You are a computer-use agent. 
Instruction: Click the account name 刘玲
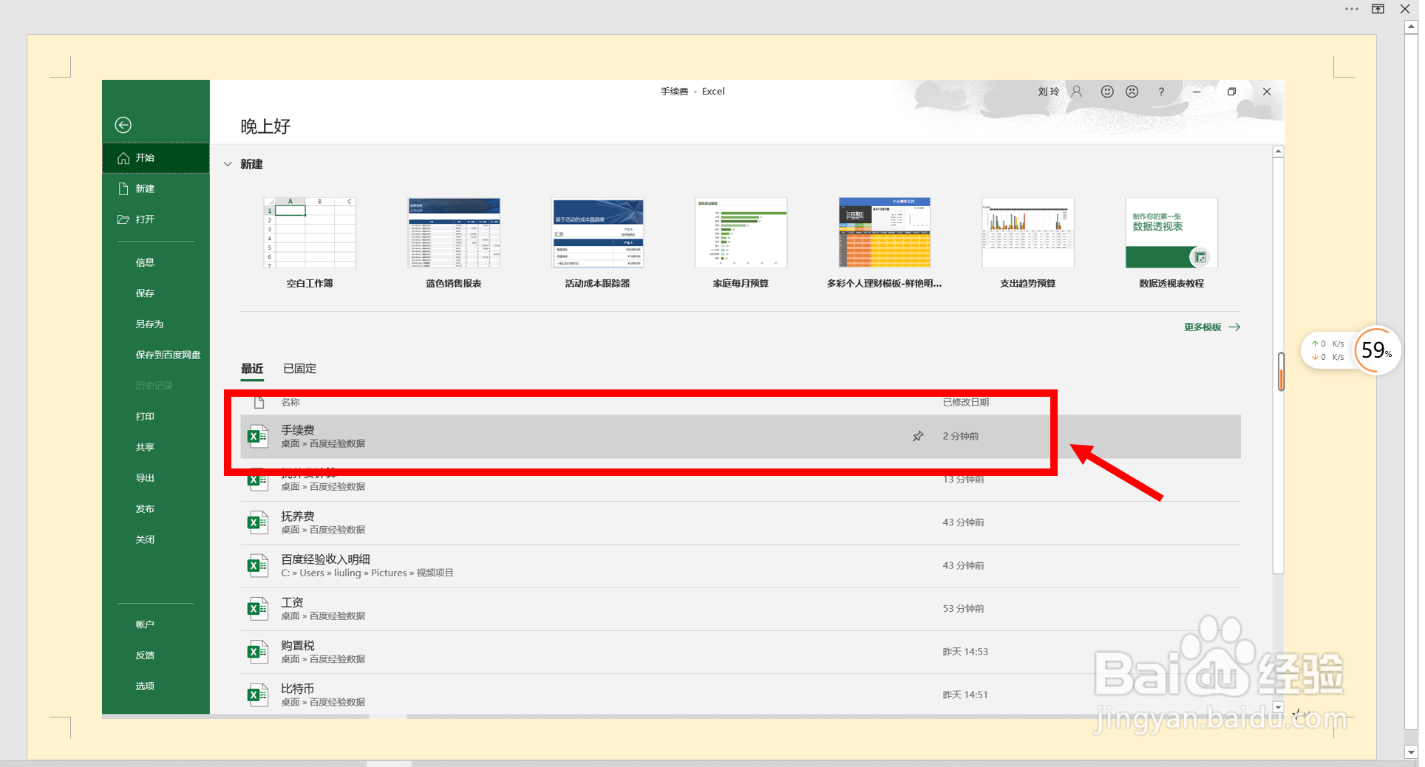(x=1048, y=92)
